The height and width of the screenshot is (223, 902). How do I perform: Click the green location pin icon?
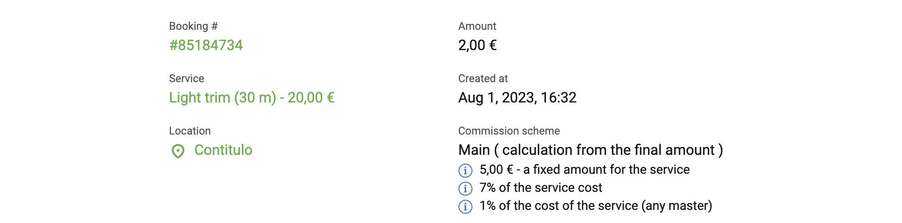178,151
